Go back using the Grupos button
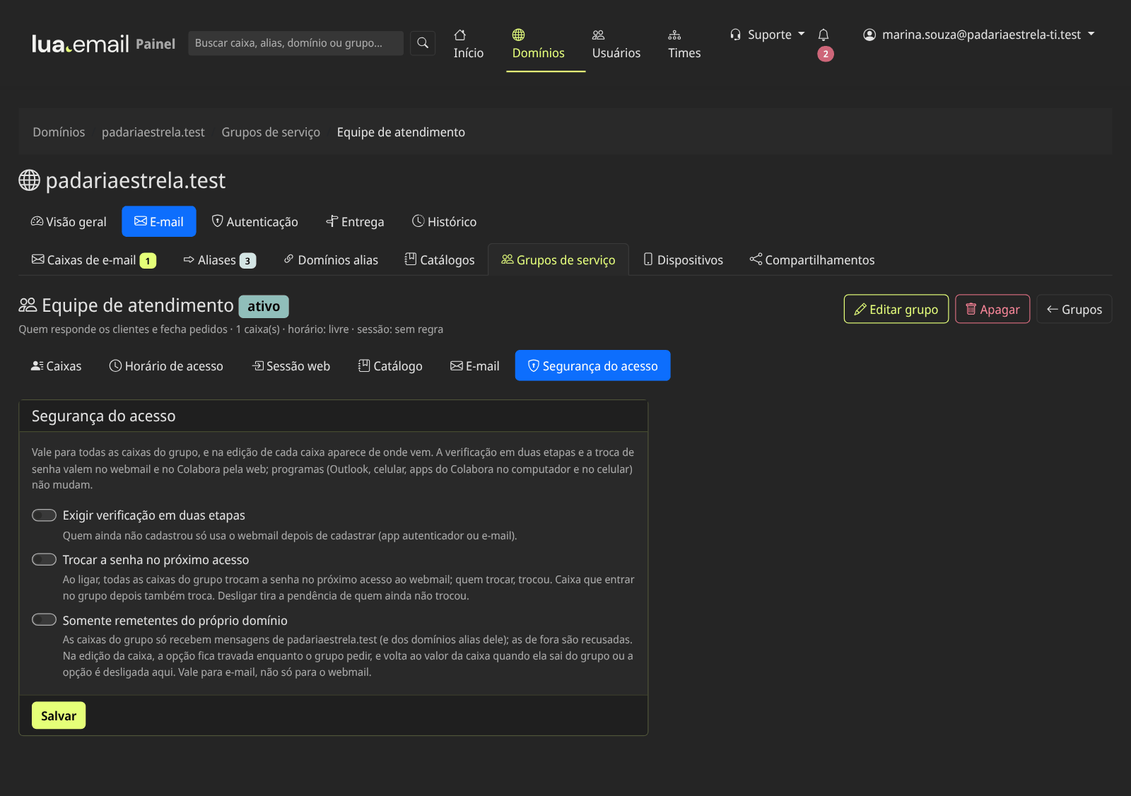 point(1074,309)
